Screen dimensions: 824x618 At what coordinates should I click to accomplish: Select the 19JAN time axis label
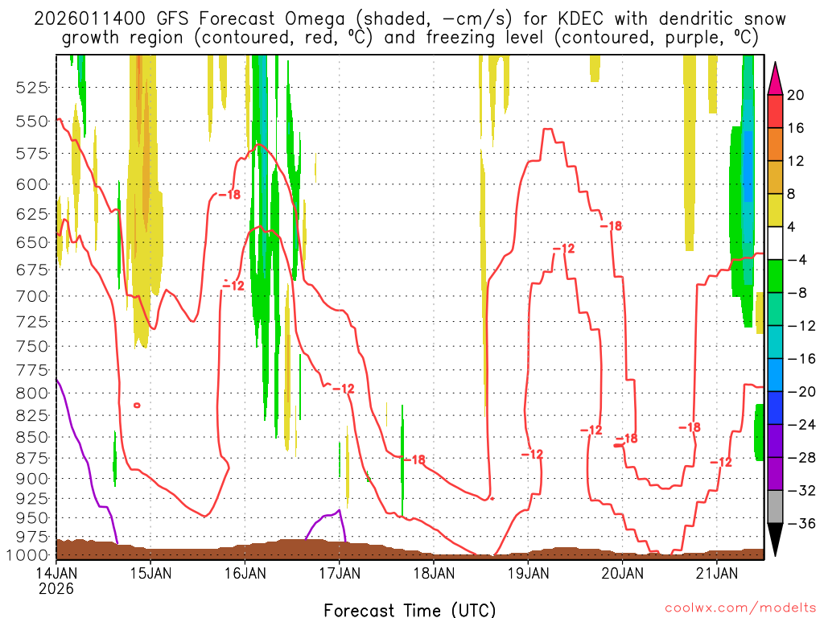click(528, 573)
